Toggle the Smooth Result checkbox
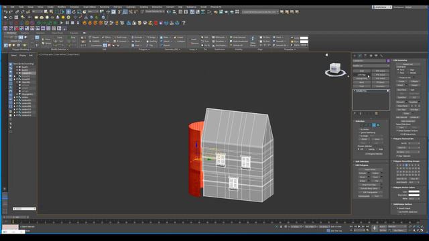 pyautogui.click(x=397, y=208)
